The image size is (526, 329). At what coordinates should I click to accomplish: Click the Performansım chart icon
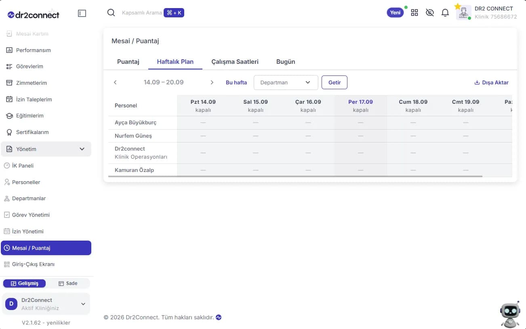pyautogui.click(x=9, y=50)
